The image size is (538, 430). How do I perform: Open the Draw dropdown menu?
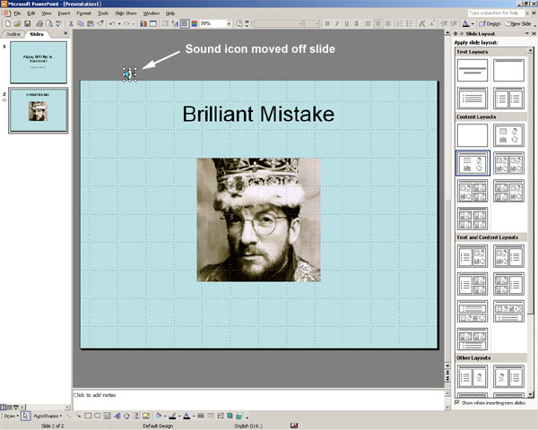pyautogui.click(x=10, y=416)
